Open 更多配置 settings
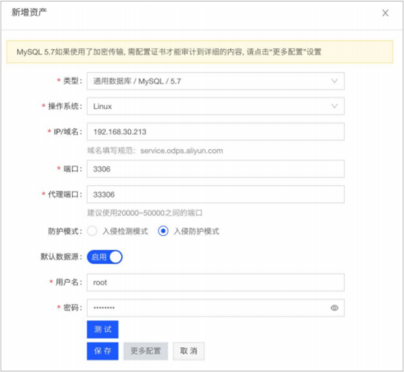 [x=146, y=351]
